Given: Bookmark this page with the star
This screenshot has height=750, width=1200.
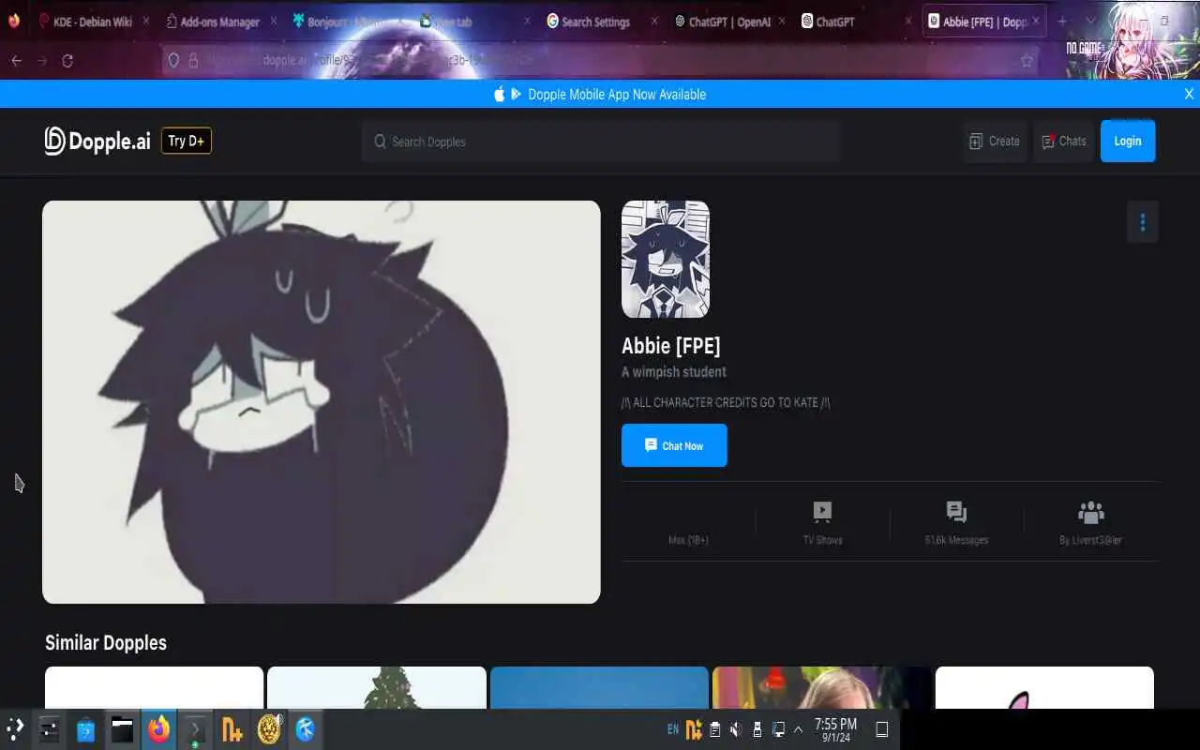Looking at the screenshot, I should click(x=1027, y=60).
